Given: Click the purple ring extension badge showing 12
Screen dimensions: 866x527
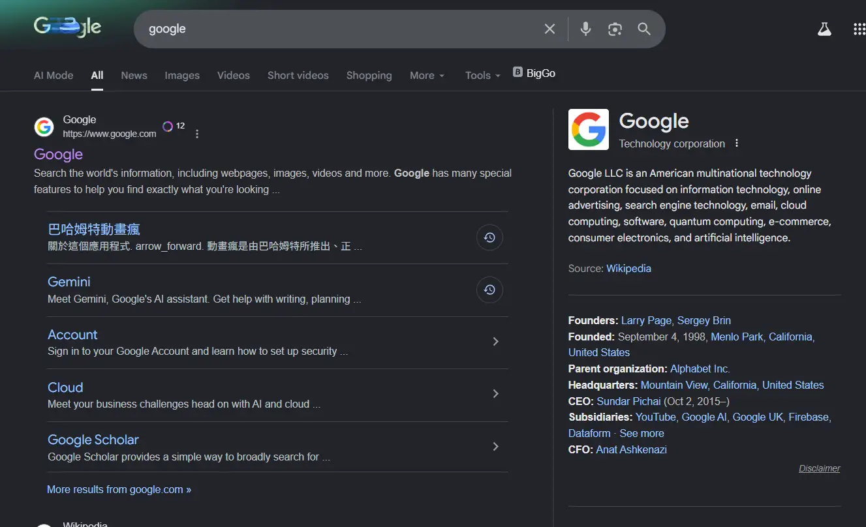Looking at the screenshot, I should click(x=168, y=126).
